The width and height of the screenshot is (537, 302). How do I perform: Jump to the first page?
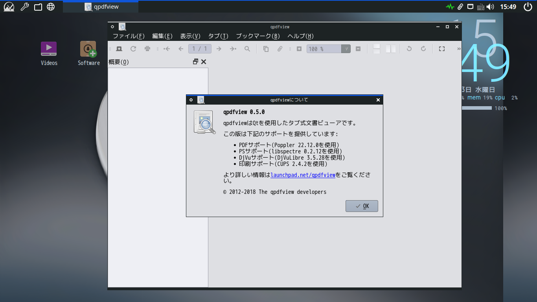[x=167, y=49]
